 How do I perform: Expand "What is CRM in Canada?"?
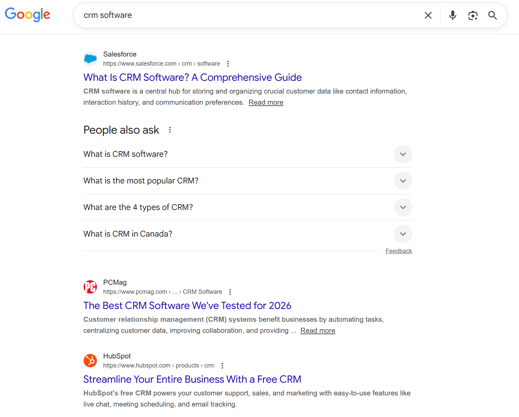[403, 234]
